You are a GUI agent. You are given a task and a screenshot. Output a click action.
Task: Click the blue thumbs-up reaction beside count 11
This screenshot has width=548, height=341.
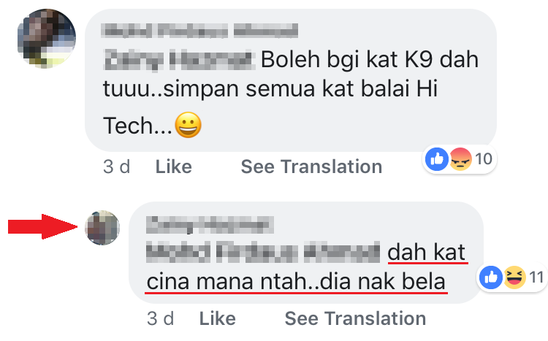490,277
